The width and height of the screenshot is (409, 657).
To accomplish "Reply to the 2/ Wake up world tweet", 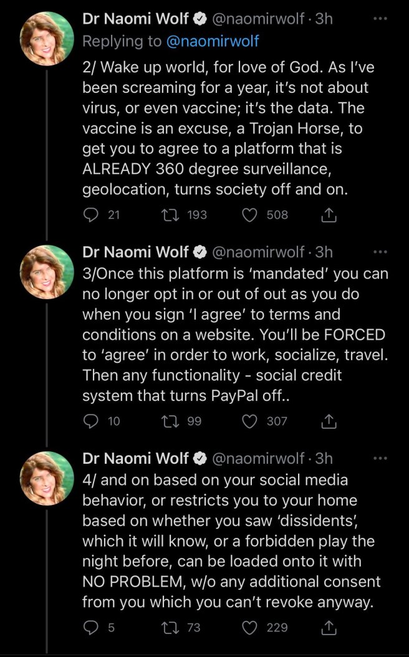I will coord(91,215).
